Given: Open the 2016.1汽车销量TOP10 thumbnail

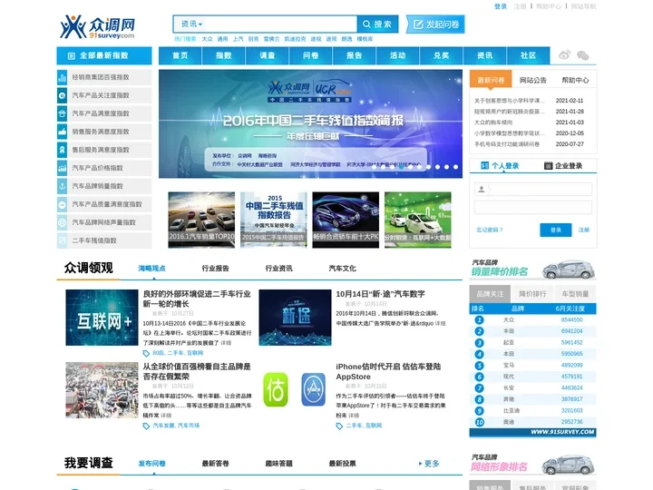Looking at the screenshot, I should 201,220.
